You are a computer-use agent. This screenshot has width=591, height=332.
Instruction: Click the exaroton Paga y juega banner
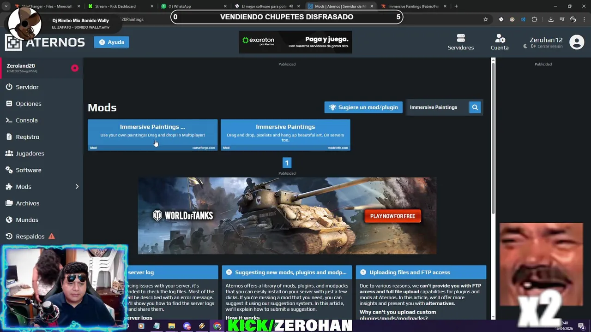tap(295, 42)
